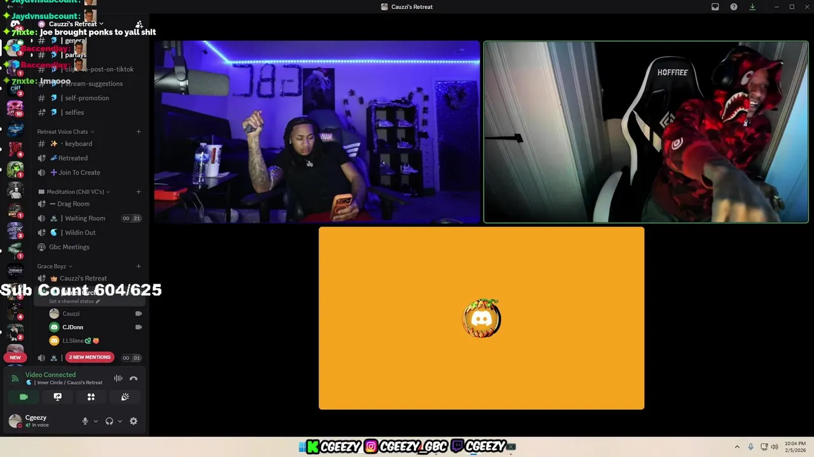Image resolution: width=814 pixels, height=457 pixels.
Task: Open the stream-suggestions channel
Action: pos(89,84)
